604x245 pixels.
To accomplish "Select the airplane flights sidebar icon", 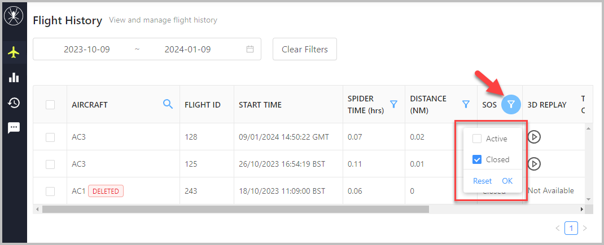I will 14,52.
